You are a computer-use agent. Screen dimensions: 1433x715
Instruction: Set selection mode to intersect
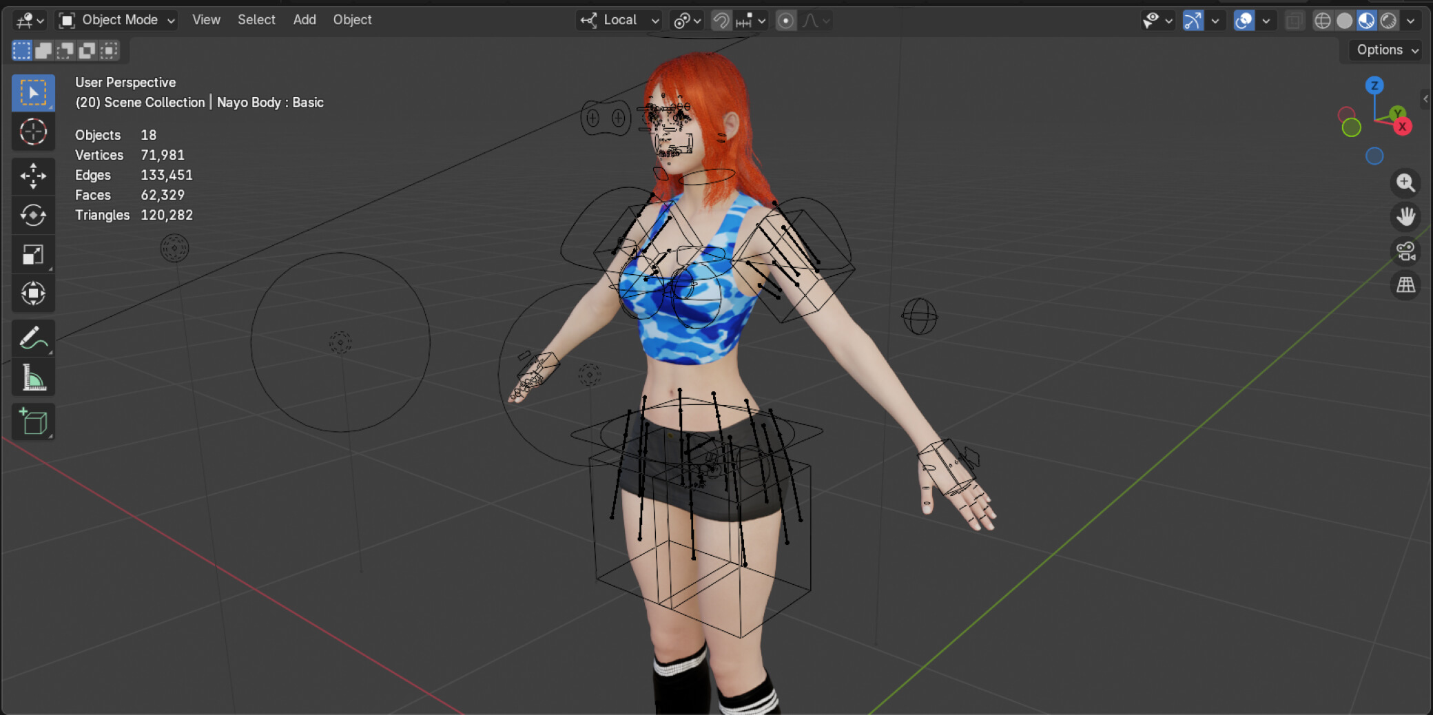(x=110, y=50)
